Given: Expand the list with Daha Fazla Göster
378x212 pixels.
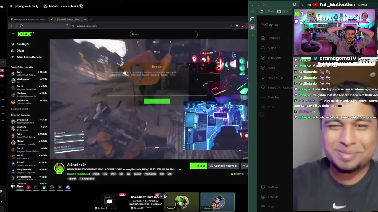Looking at the screenshot, I should tap(19, 109).
